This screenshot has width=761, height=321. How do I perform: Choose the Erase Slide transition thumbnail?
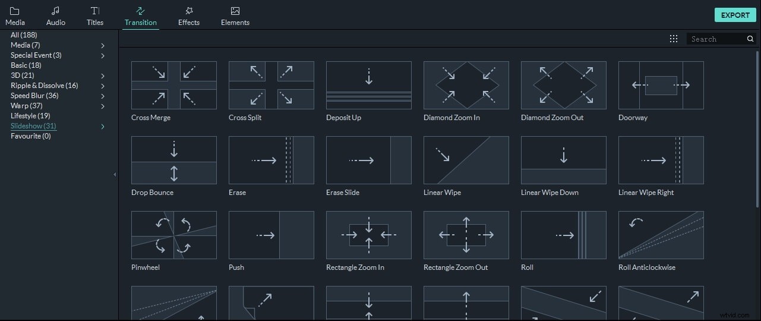tap(369, 160)
